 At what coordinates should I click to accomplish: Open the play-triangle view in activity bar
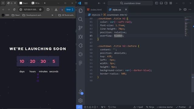[x=80, y=54]
